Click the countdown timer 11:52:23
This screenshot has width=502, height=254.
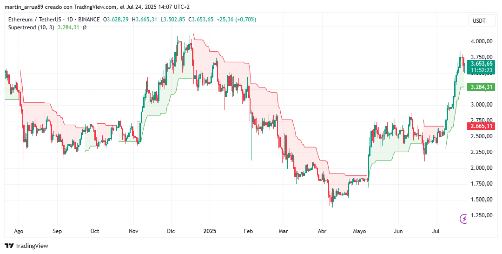pos(481,70)
